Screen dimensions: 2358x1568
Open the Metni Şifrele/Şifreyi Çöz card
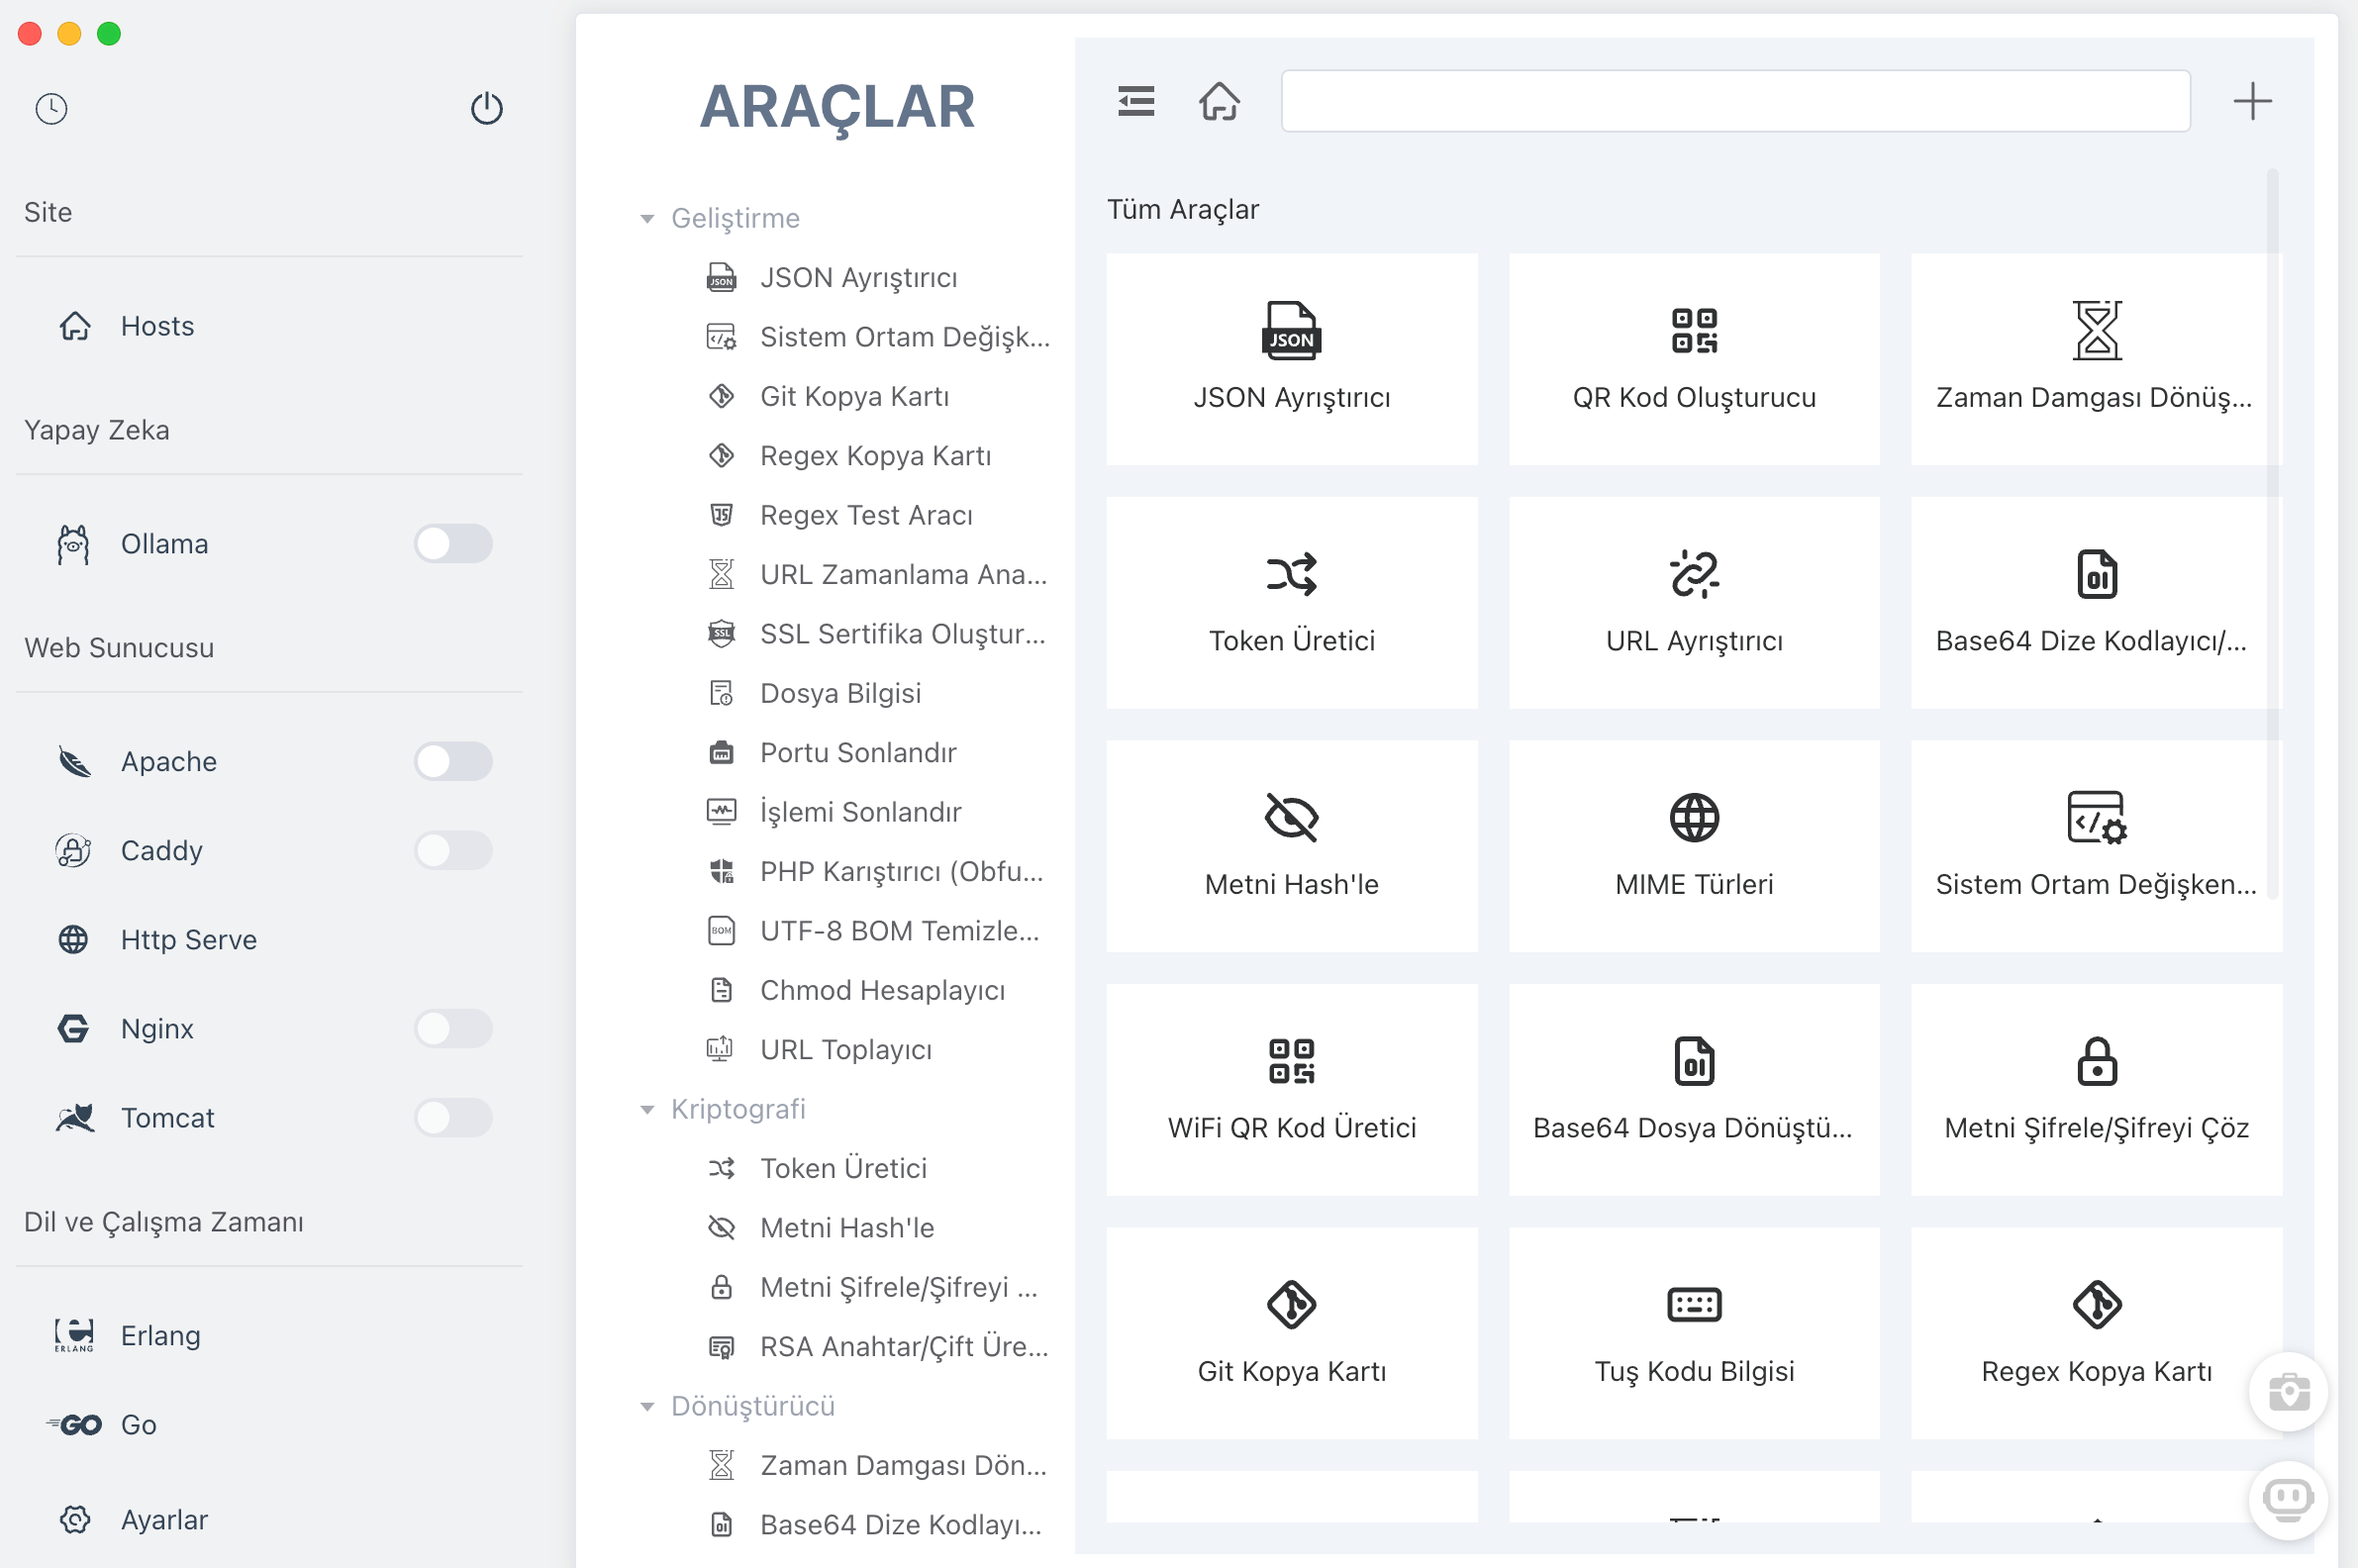(2096, 1090)
